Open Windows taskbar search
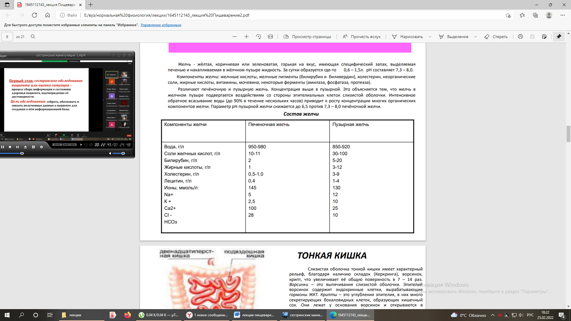Viewport: 571px width, 321px height. coord(21,315)
